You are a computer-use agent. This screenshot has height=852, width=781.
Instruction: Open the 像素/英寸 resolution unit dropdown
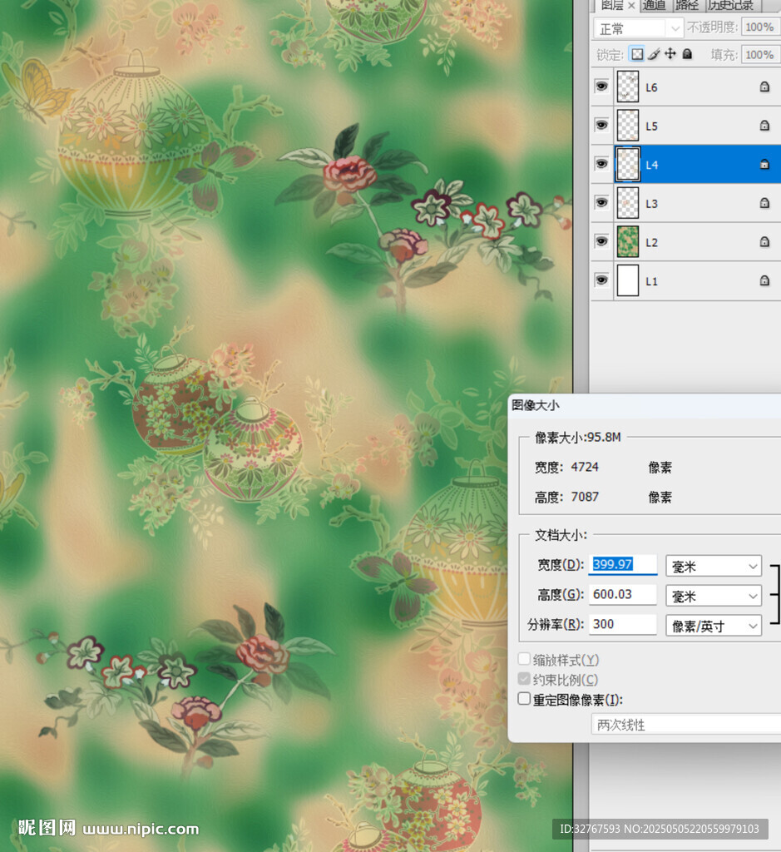pos(714,626)
